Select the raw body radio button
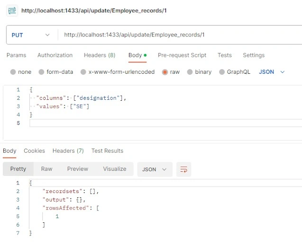The width and height of the screenshot is (302, 246). (x=165, y=72)
